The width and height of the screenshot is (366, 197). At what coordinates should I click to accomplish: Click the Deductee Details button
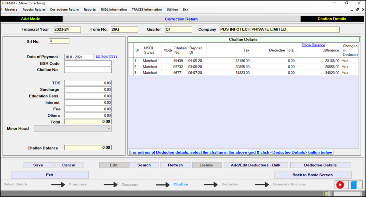click(x=321, y=165)
